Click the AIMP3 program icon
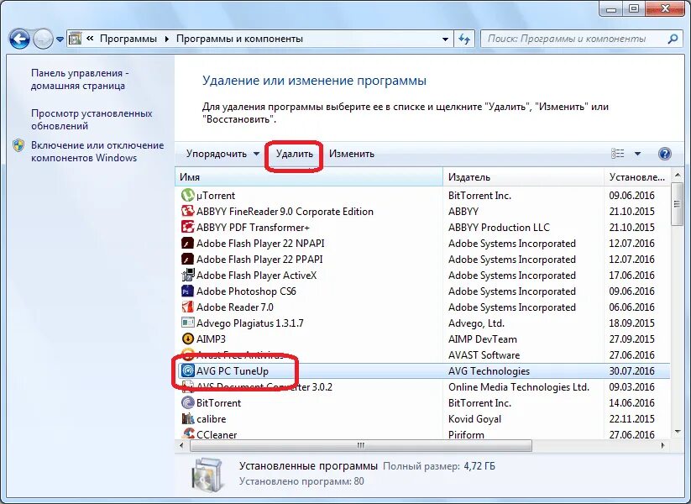 (188, 339)
